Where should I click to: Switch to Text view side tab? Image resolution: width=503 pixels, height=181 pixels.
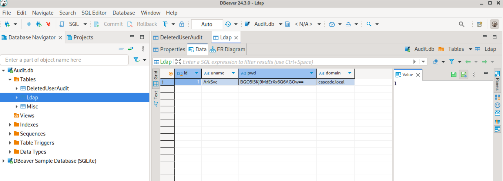pyautogui.click(x=156, y=99)
